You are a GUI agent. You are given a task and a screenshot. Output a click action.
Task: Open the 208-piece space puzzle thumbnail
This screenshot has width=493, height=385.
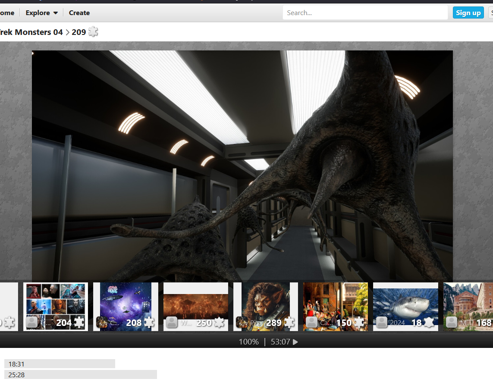pos(126,307)
